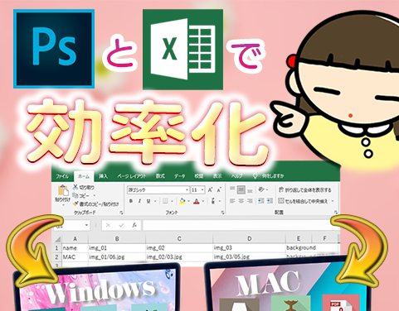Viewport: 399px width, 311px height.
Task: Click formula bar Enter checkmark icon
Action: click(121, 225)
